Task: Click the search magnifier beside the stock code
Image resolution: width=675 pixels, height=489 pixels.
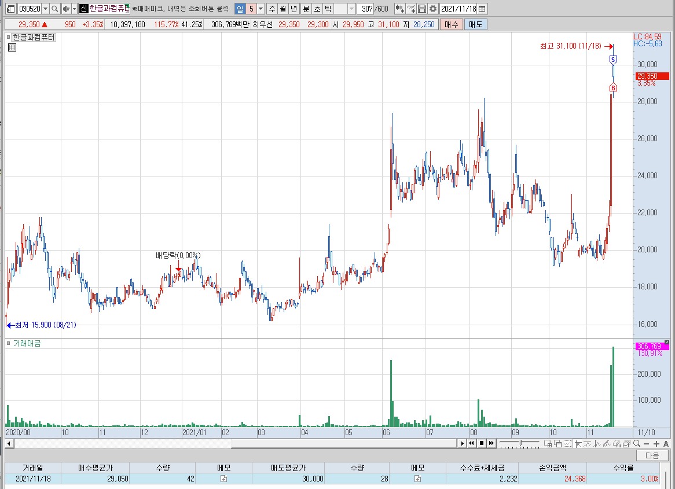Action: (54, 9)
